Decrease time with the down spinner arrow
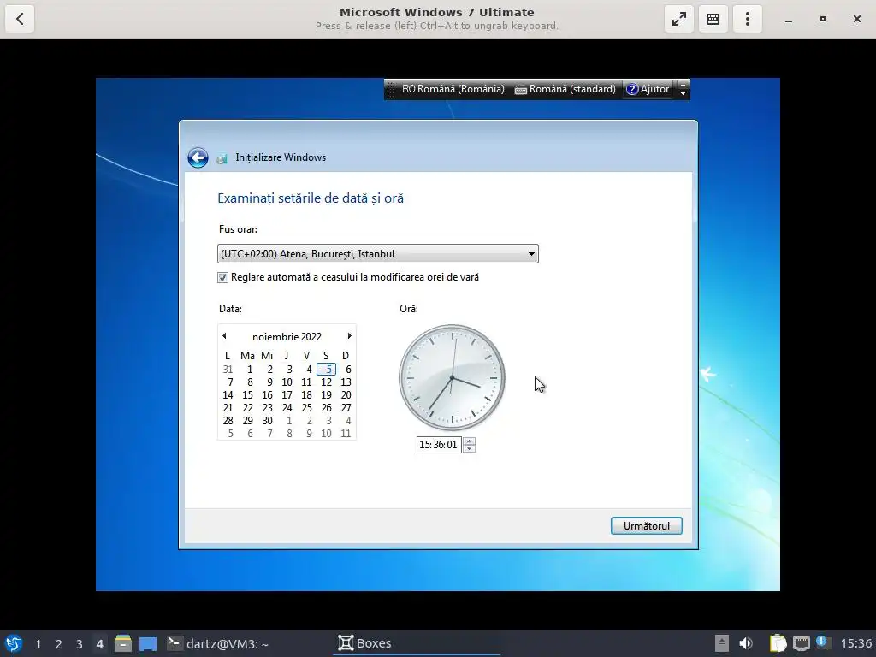 (x=470, y=448)
